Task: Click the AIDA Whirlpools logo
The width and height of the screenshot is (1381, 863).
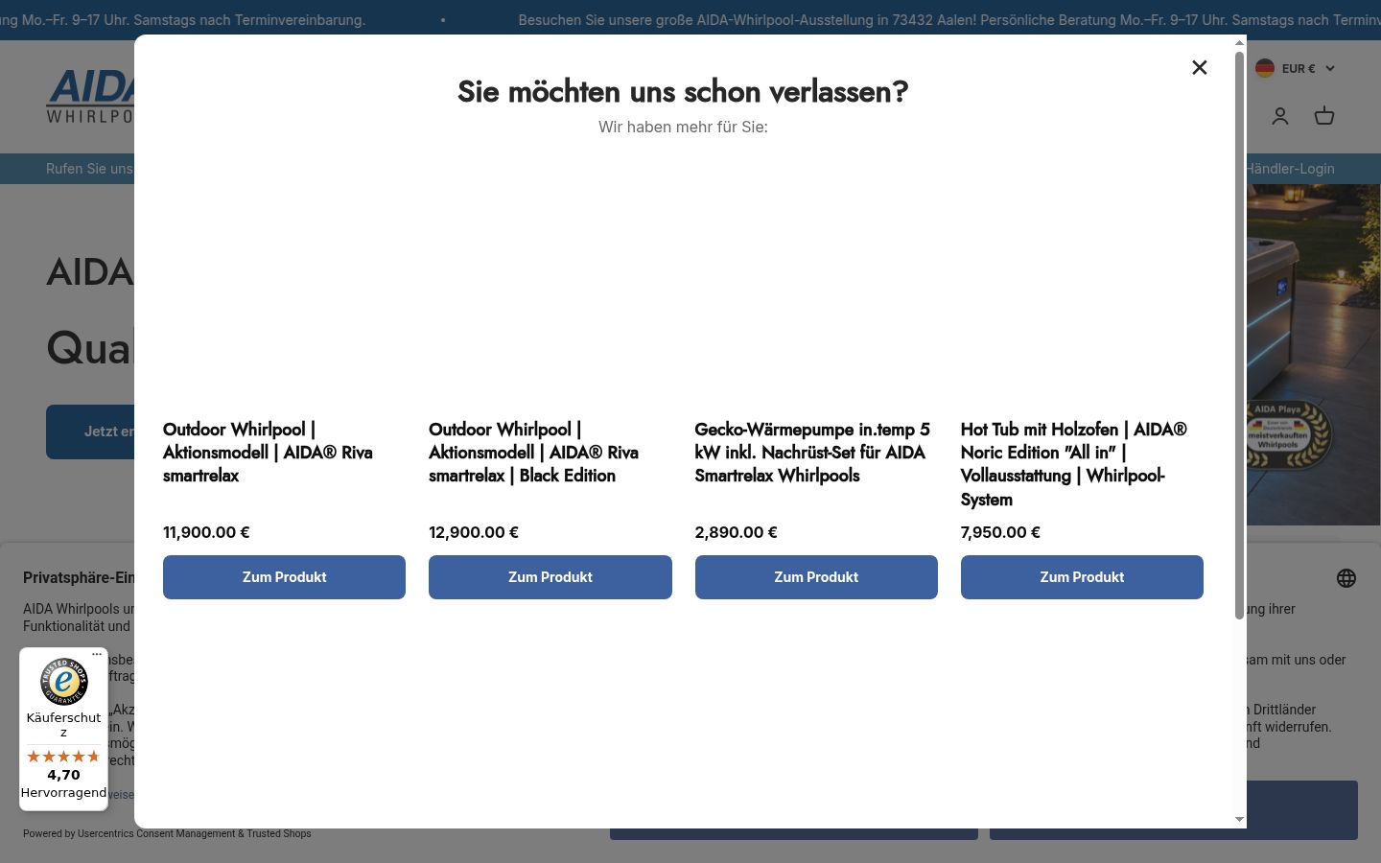Action: coord(90,96)
